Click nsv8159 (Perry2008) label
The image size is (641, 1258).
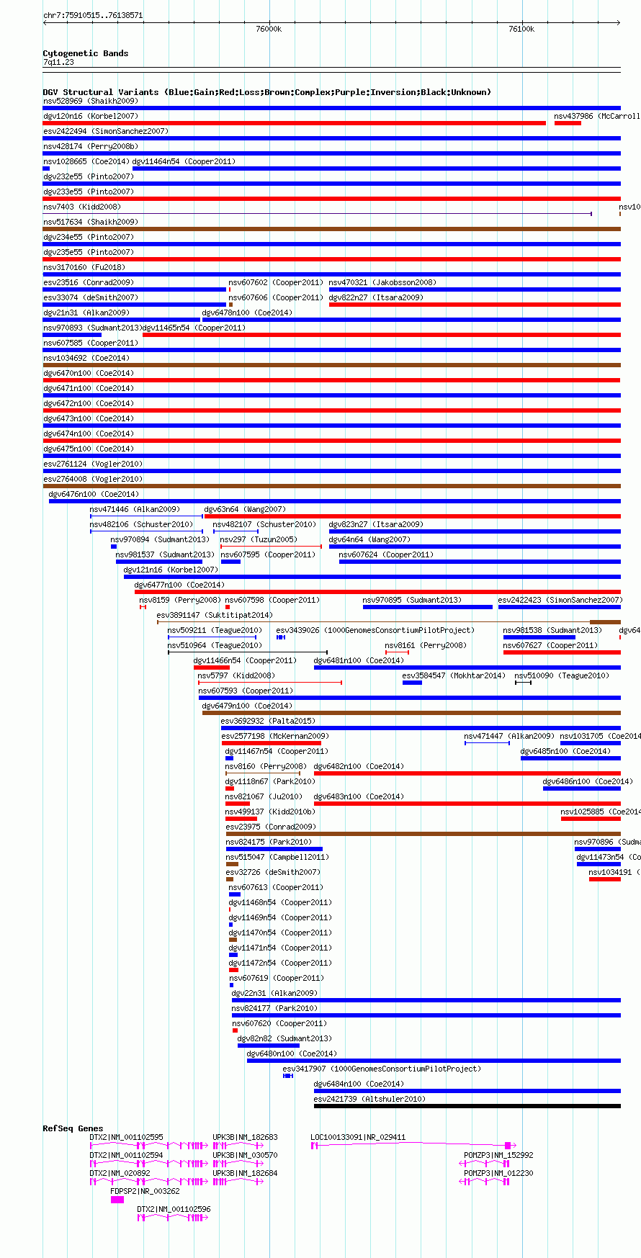(180, 600)
